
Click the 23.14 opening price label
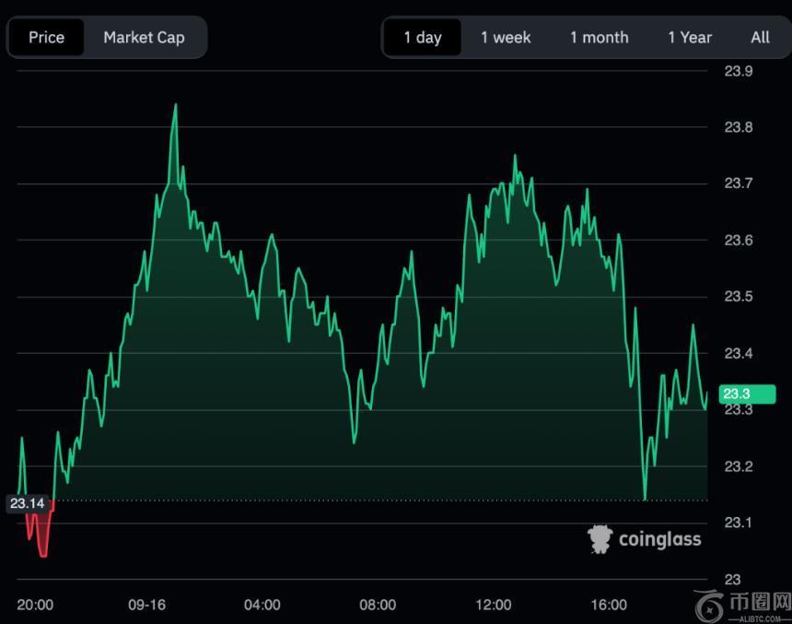pos(27,503)
